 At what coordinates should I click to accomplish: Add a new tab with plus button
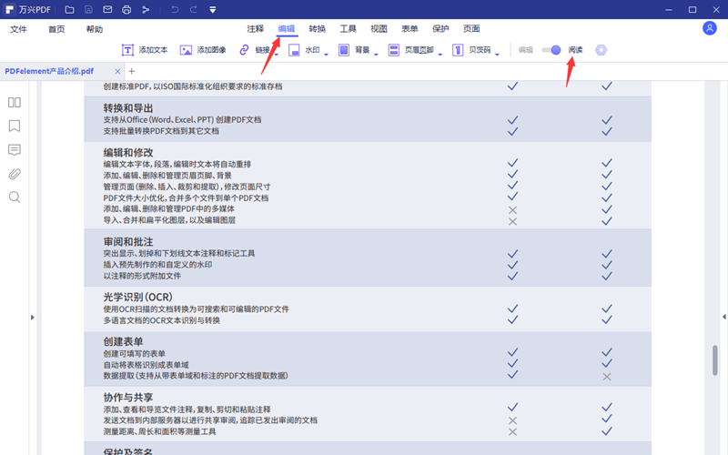coord(131,71)
